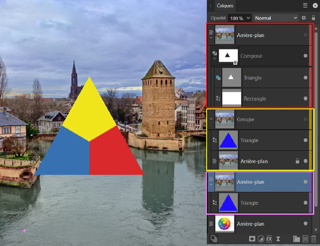Open the Calques panel hamburger menu
320x246 pixels.
coord(305,6)
